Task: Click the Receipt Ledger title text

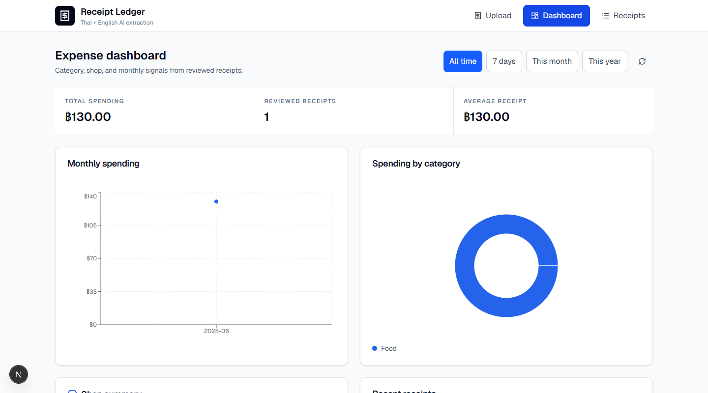Action: [x=113, y=12]
